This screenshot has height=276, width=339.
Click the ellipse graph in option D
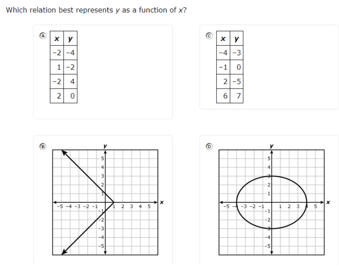tap(272, 202)
